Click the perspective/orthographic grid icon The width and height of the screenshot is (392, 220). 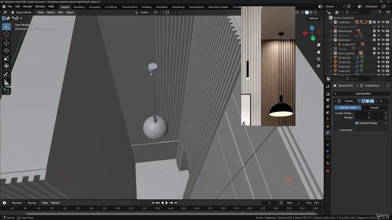click(318, 66)
